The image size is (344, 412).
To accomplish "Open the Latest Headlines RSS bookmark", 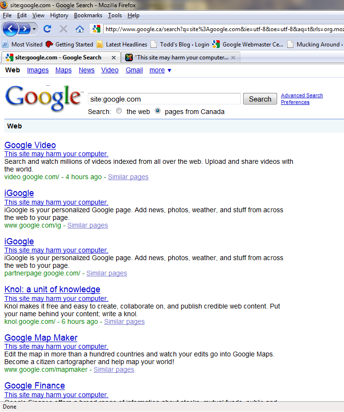I will pos(122,45).
